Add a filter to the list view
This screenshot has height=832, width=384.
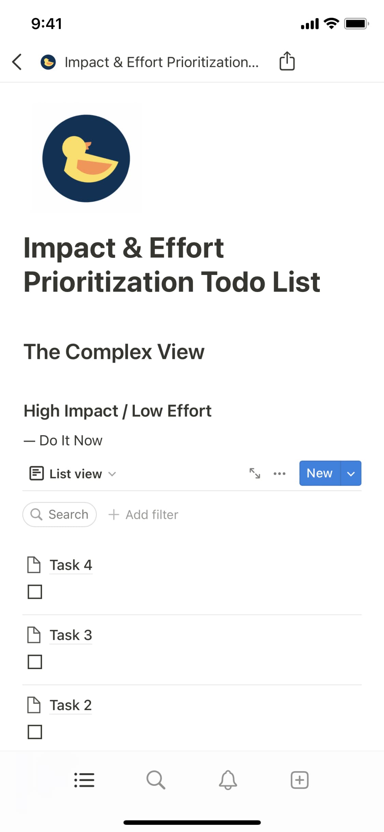click(x=143, y=514)
